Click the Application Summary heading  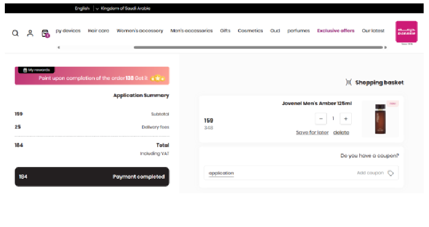[141, 95]
